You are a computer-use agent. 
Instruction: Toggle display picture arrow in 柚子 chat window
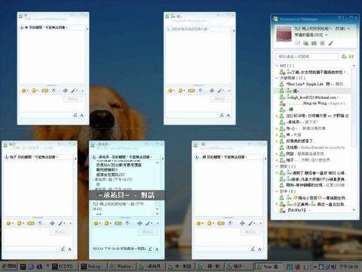click(75, 159)
